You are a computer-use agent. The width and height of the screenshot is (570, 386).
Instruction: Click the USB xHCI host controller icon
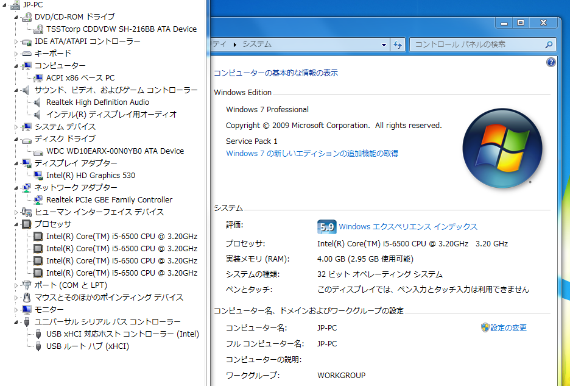point(38,334)
